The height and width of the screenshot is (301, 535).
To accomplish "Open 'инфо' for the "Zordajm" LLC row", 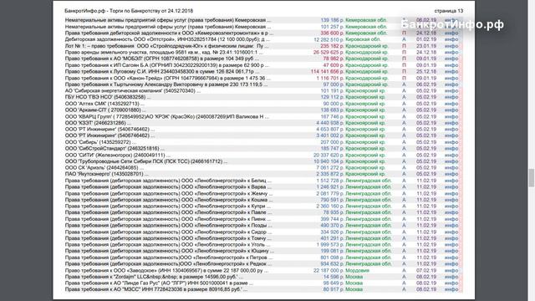I will point(451,277).
